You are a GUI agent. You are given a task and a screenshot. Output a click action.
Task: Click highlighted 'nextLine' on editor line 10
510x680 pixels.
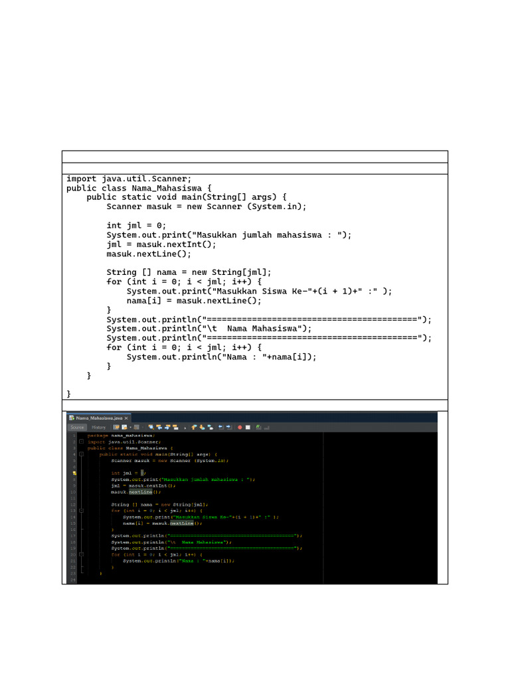point(141,492)
